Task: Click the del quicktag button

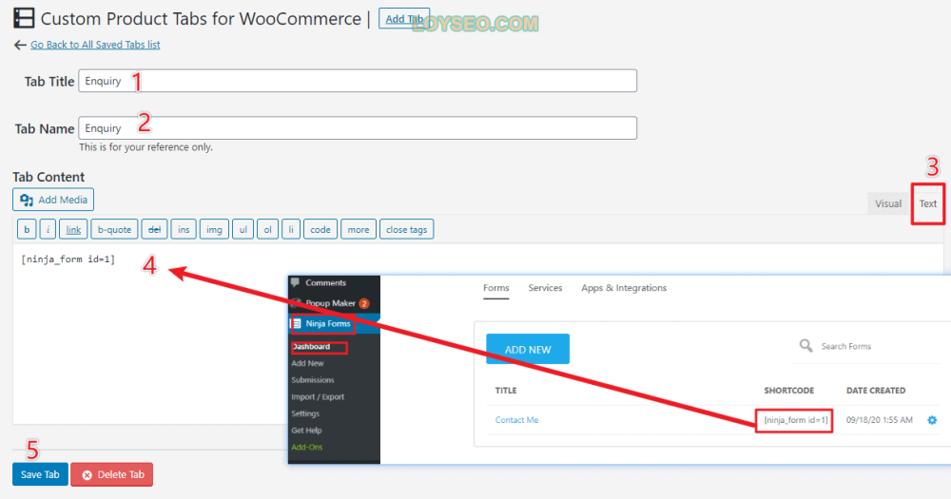Action: (155, 229)
